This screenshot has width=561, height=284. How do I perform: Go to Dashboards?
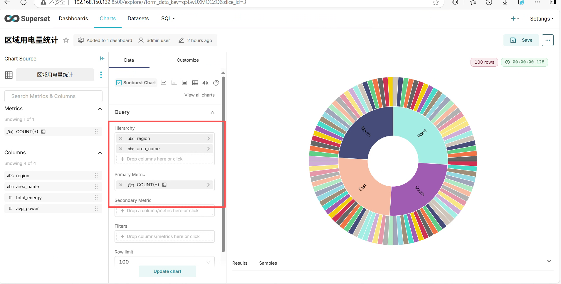(73, 18)
